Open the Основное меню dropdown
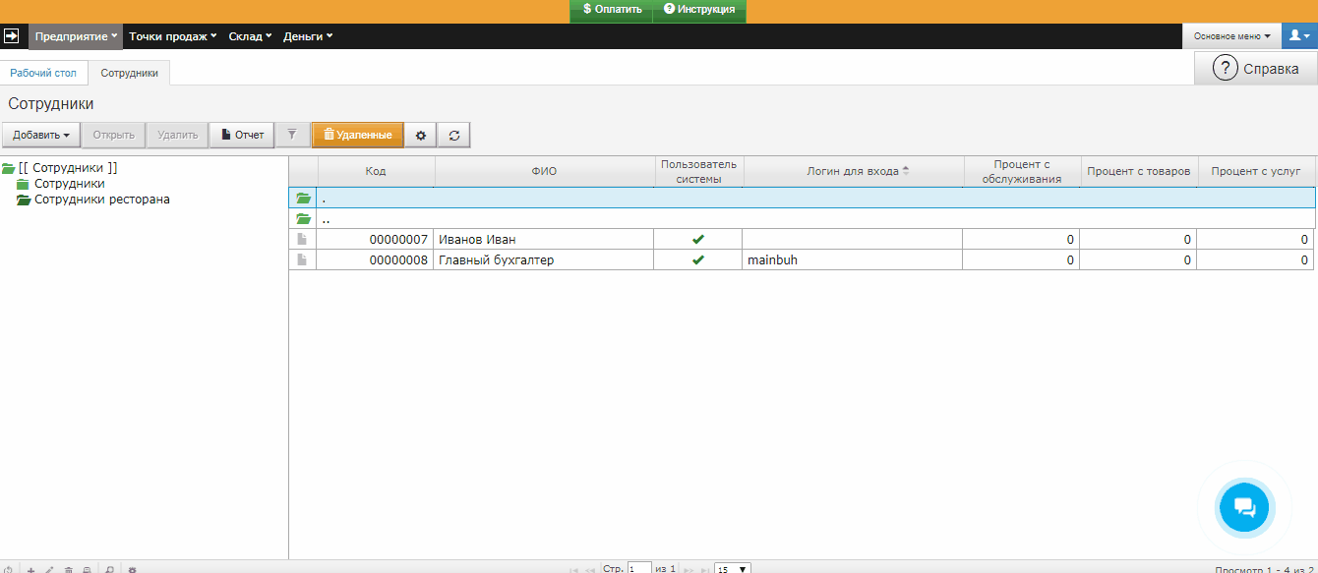The width and height of the screenshot is (1318, 573). click(x=1231, y=36)
